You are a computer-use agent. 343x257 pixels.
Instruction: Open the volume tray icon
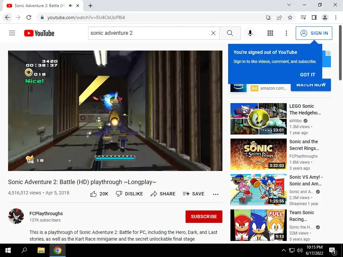click(x=300, y=250)
